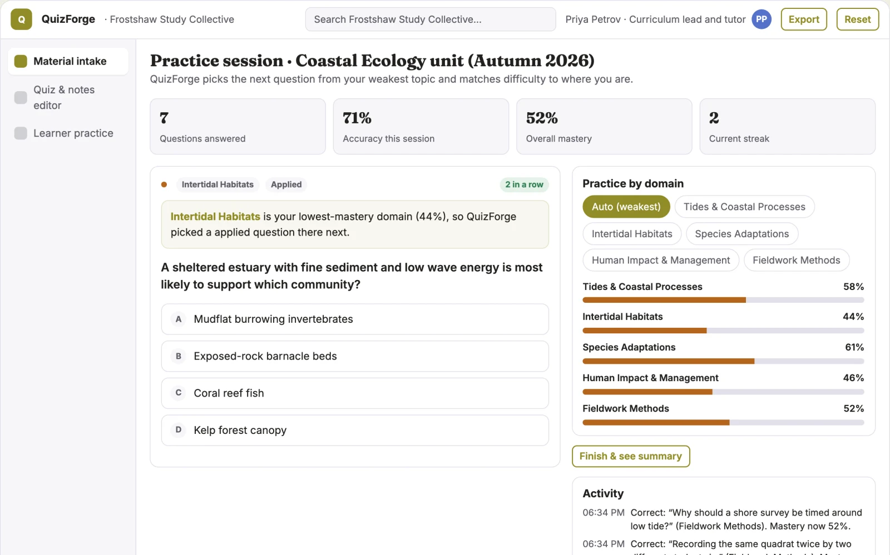The image size is (890, 555).
Task: Click the 71% Accuracy this session card
Action: pos(421,127)
